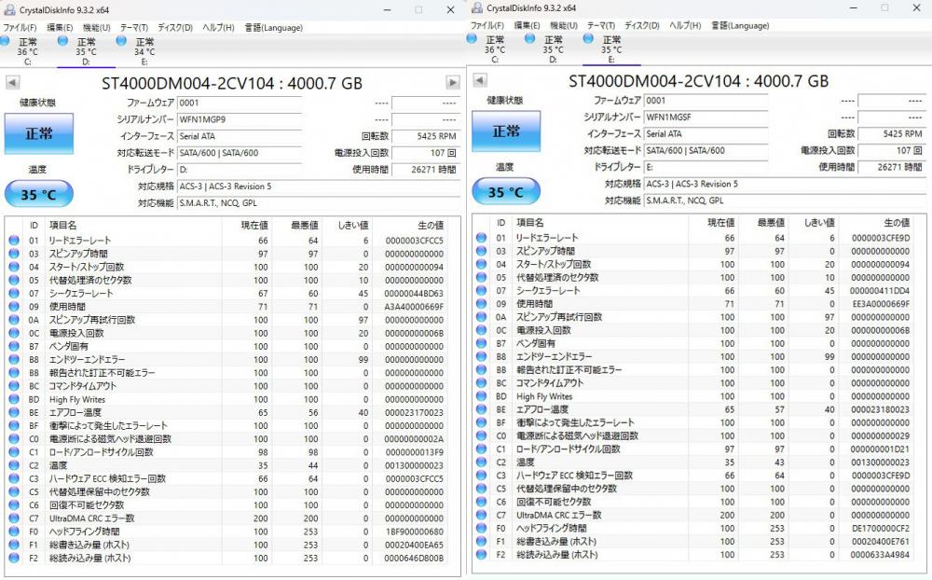Image resolution: width=932 pixels, height=580 pixels.
Task: Click status orb of 回復不可能セクタ数 in E: drive window
Action: pos(481,502)
